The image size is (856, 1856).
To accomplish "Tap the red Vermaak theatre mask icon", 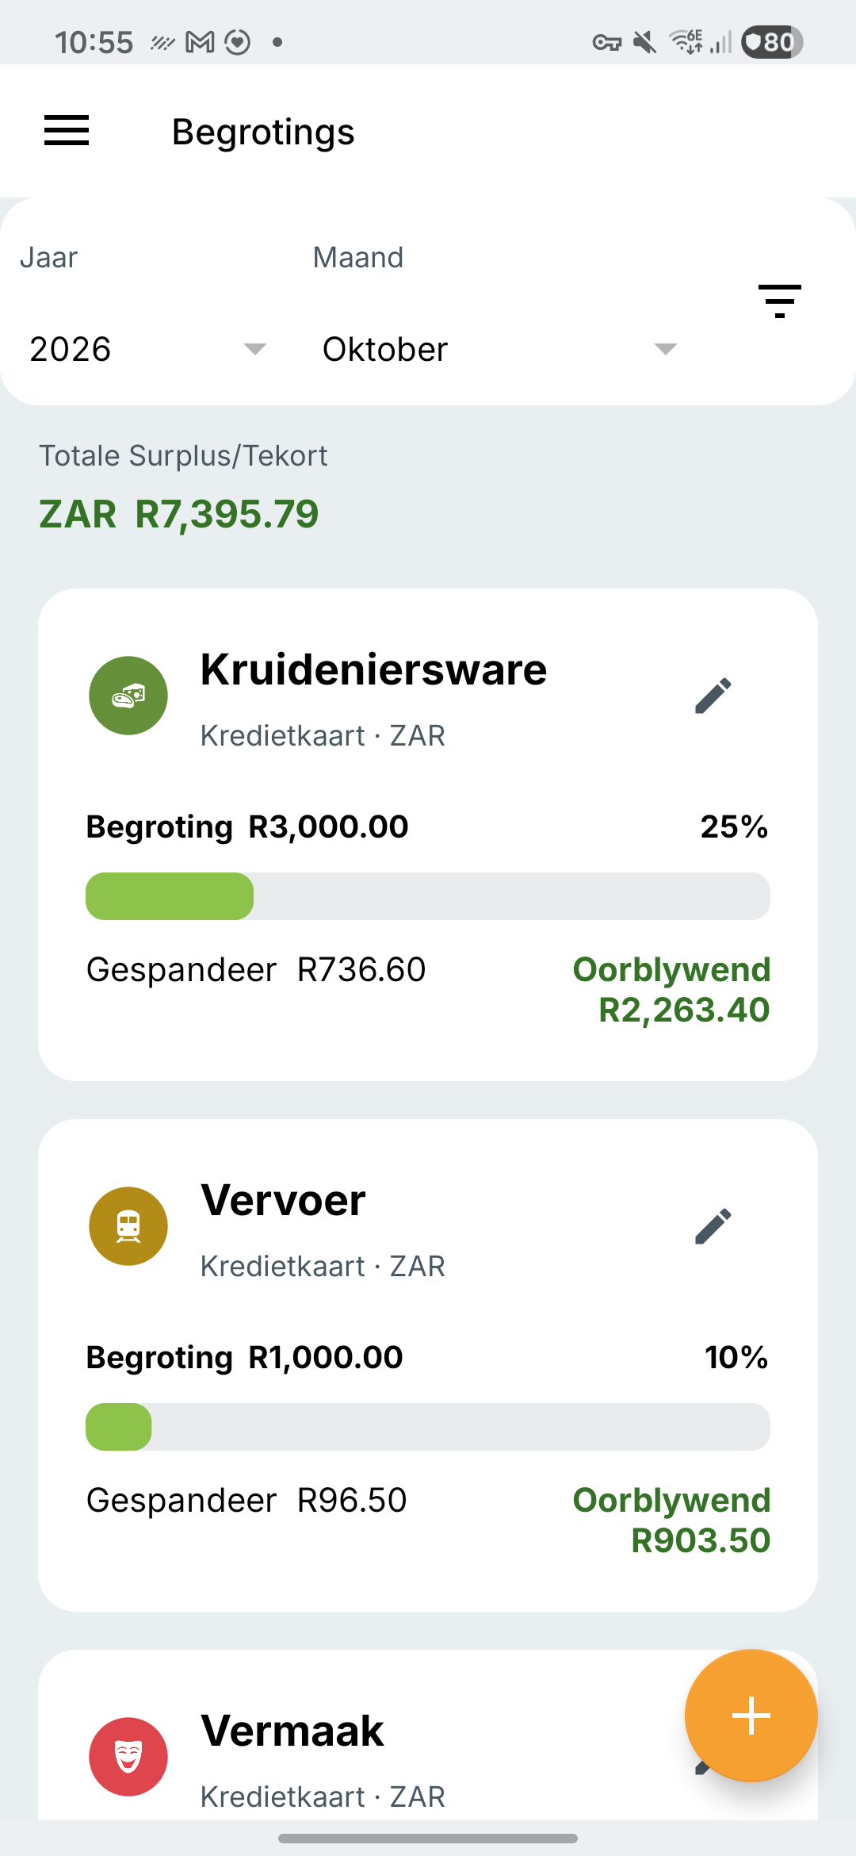I will pyautogui.click(x=128, y=1757).
